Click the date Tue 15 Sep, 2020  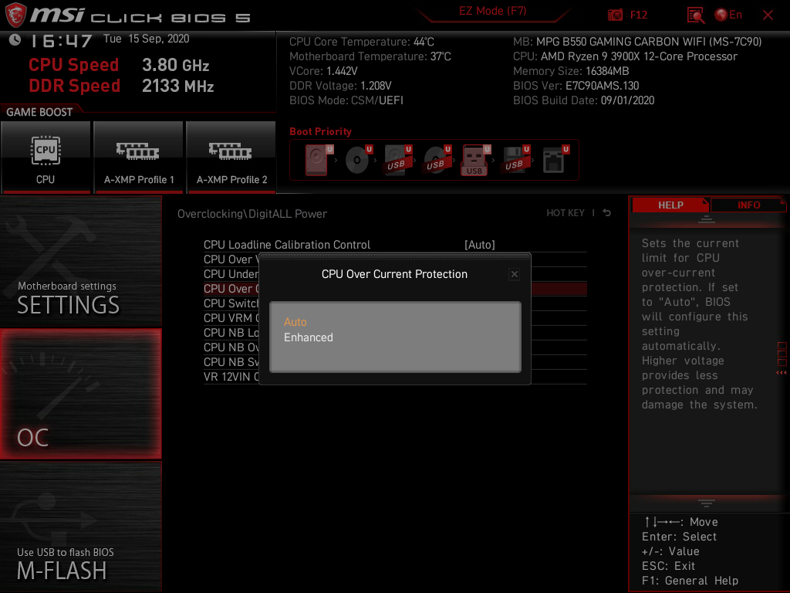coord(146,39)
